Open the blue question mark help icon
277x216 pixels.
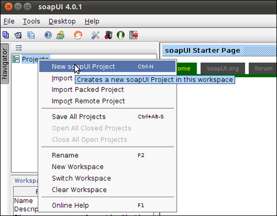click(48, 35)
